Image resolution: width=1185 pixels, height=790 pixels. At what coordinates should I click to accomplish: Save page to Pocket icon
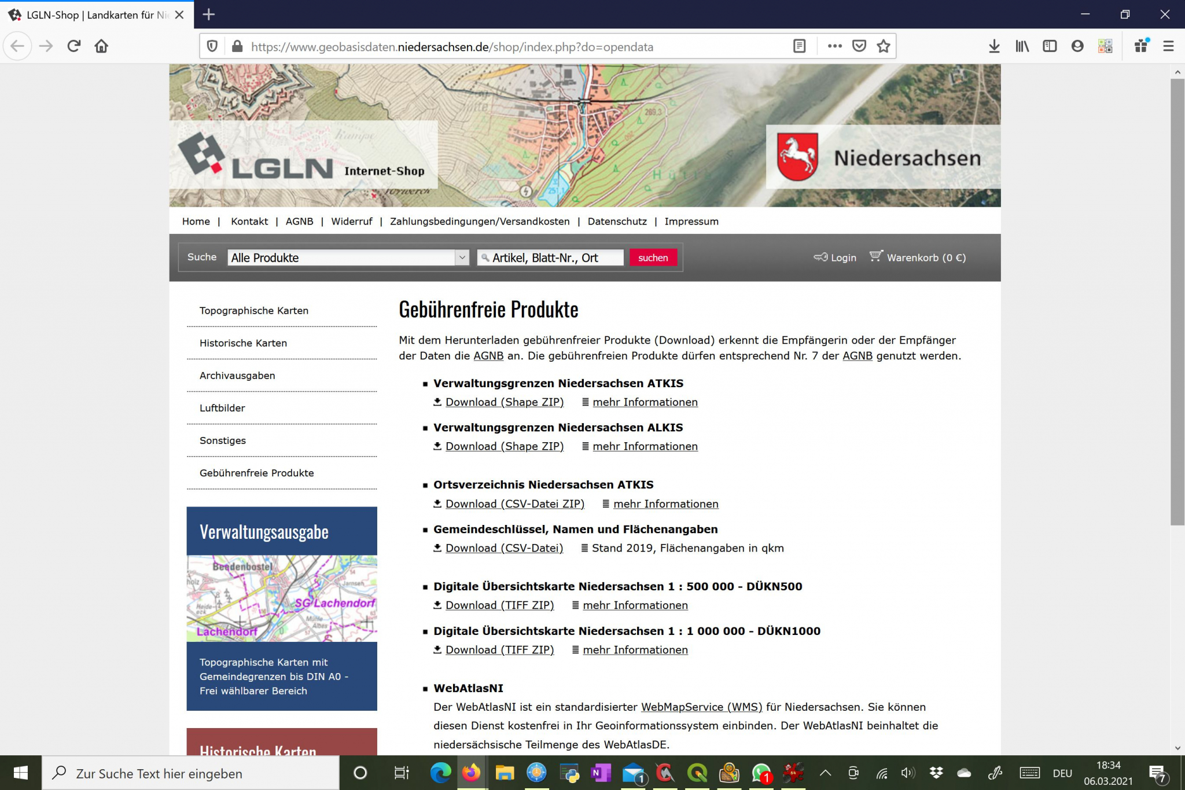[859, 46]
